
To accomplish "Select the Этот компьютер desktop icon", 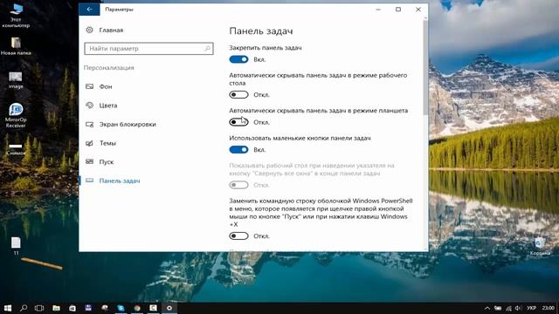I will point(16,16).
